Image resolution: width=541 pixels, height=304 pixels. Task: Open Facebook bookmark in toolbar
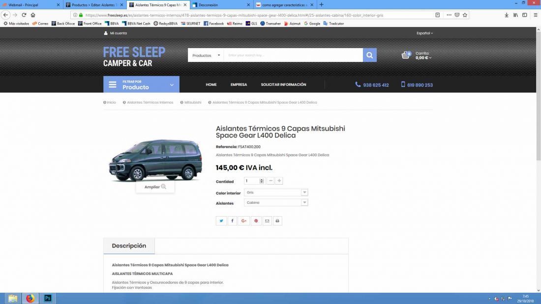click(213, 24)
